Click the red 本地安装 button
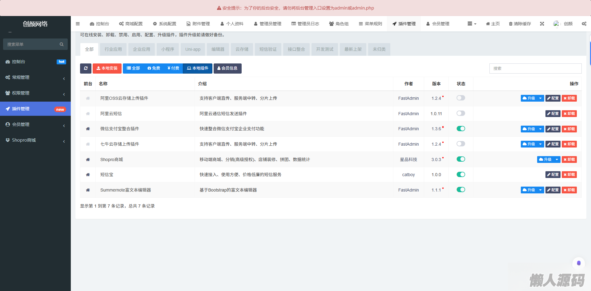The image size is (591, 291). click(x=107, y=68)
